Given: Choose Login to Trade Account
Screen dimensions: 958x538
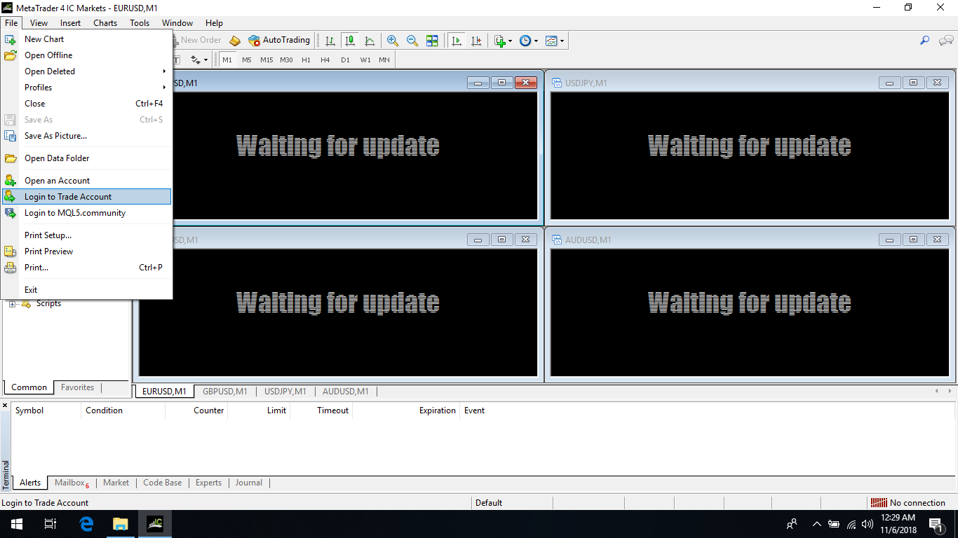Looking at the screenshot, I should click(x=86, y=197).
